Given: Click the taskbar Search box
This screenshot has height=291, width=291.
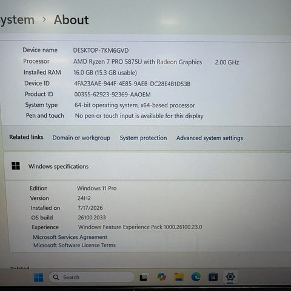Looking at the screenshot, I should (92, 277).
